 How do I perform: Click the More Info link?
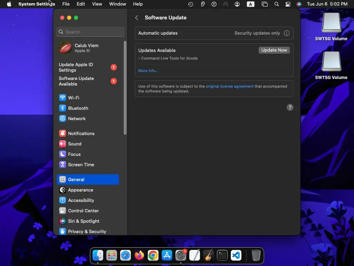tap(148, 71)
